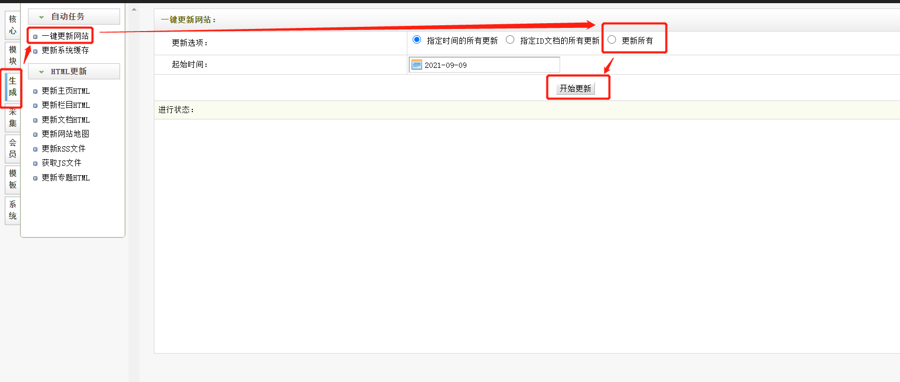This screenshot has width=900, height=382.
Task: Click the calendar icon in start-time field
Action: (417, 65)
